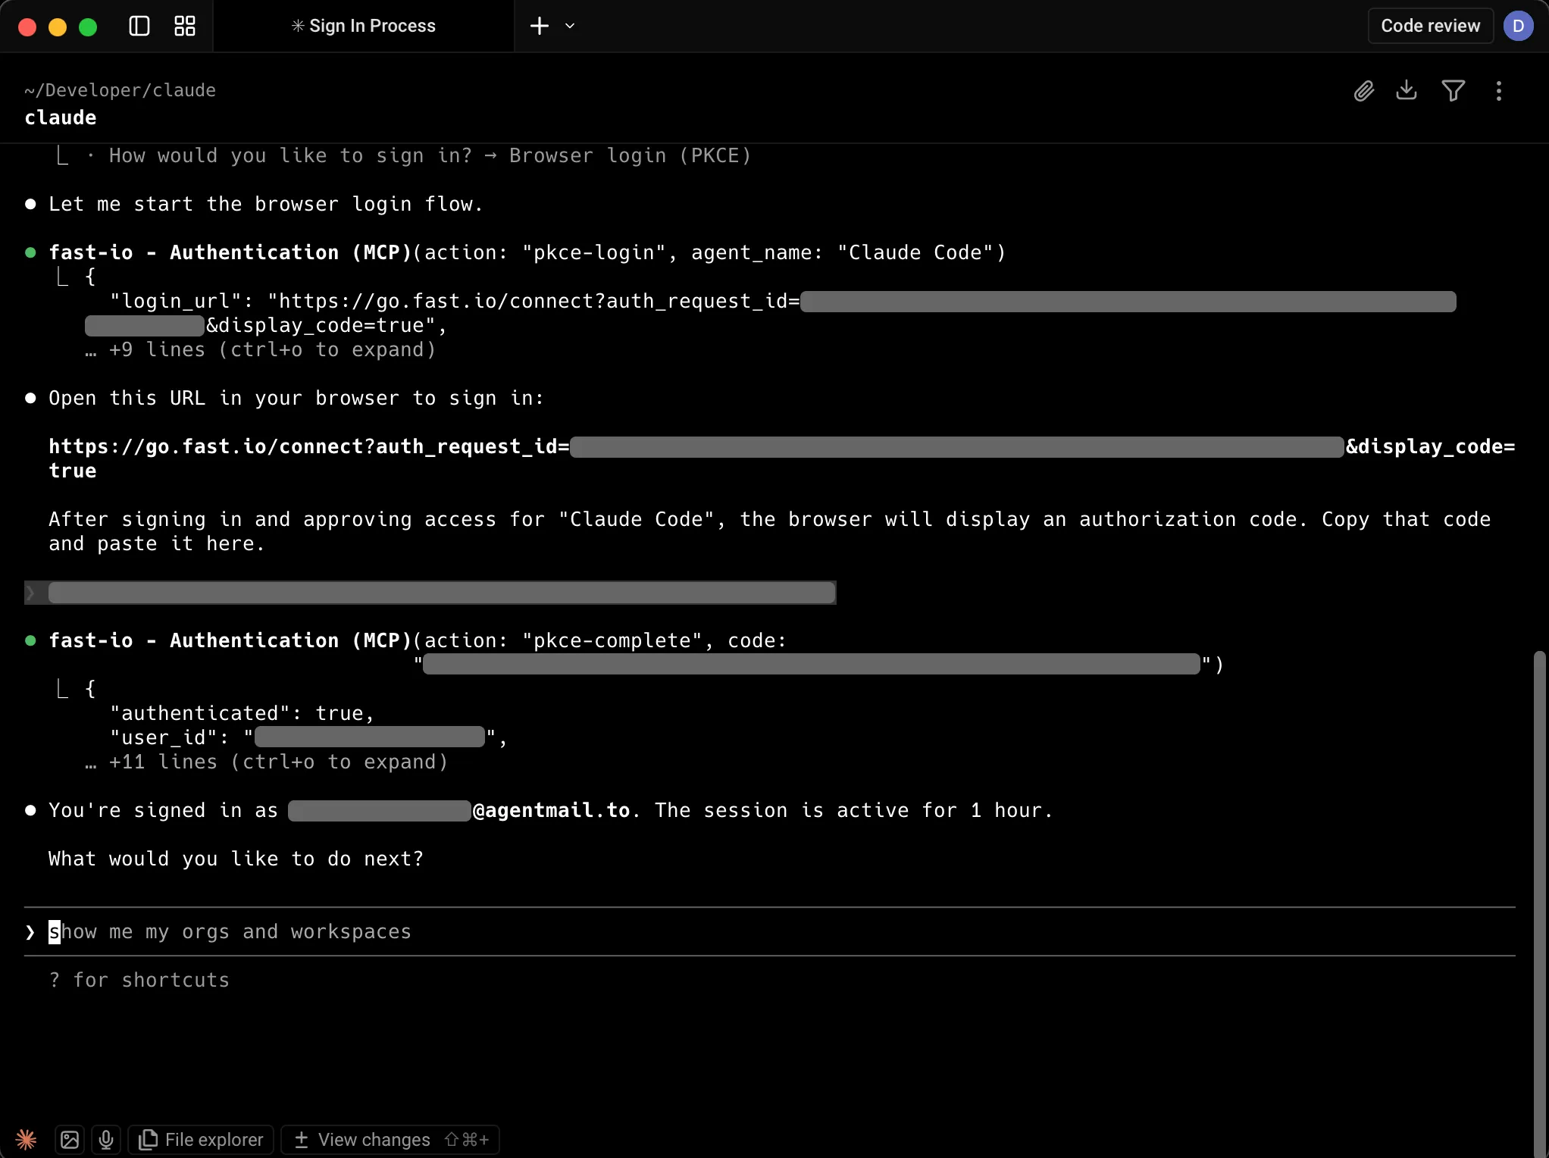Click the download icon in header
This screenshot has height=1158, width=1549.
(x=1407, y=90)
